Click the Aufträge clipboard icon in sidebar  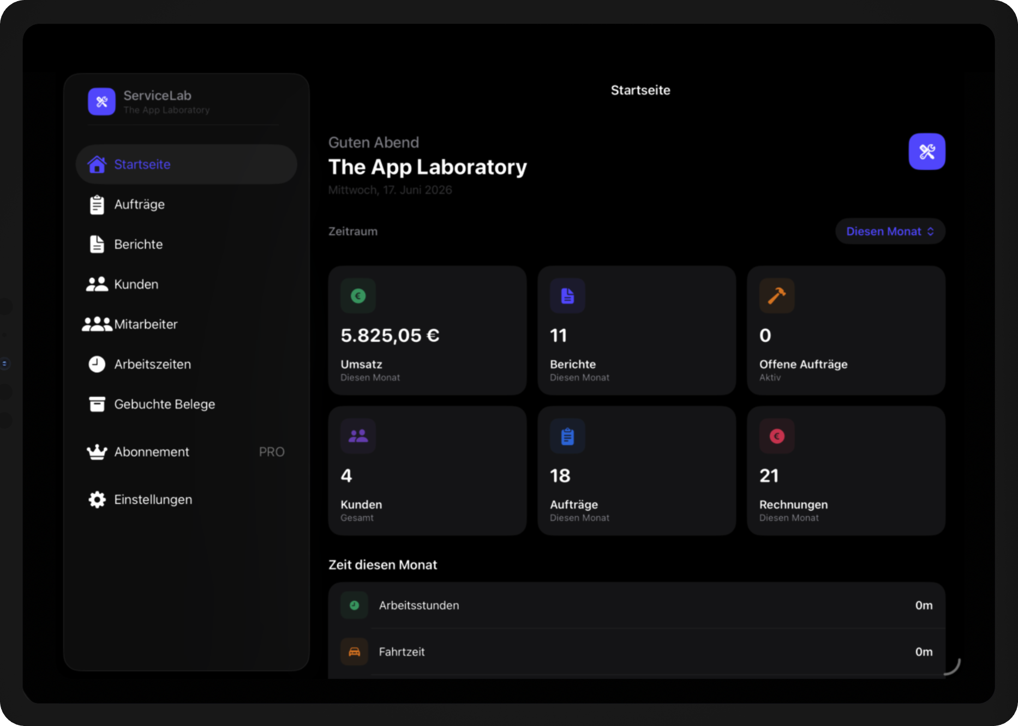coord(97,204)
